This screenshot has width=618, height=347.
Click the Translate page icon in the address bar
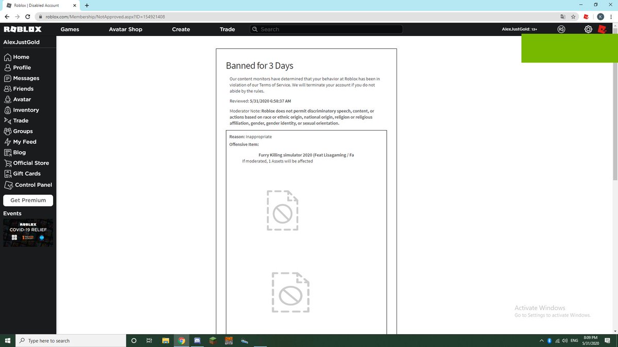point(562,16)
